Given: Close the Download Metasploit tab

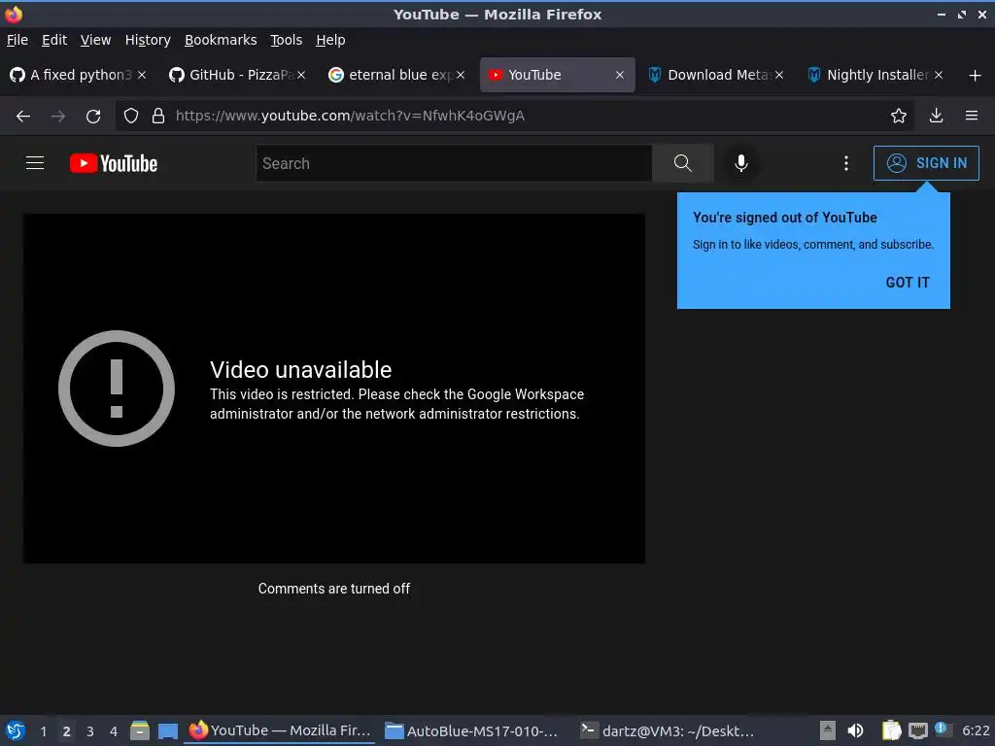Looking at the screenshot, I should pyautogui.click(x=779, y=75).
